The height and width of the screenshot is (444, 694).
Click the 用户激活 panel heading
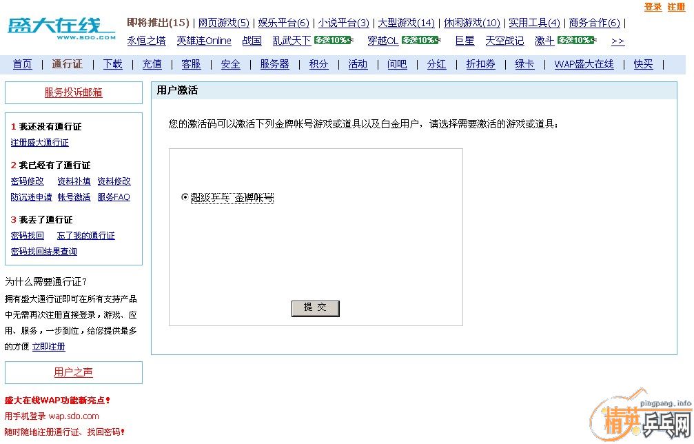tap(177, 90)
